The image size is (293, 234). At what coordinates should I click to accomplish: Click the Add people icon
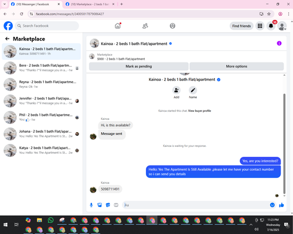click(176, 90)
